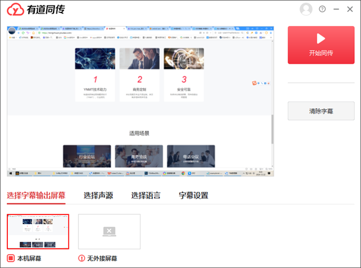Click the 电话会议 scene image in preview
The image size is (361, 268).
(x=191, y=156)
